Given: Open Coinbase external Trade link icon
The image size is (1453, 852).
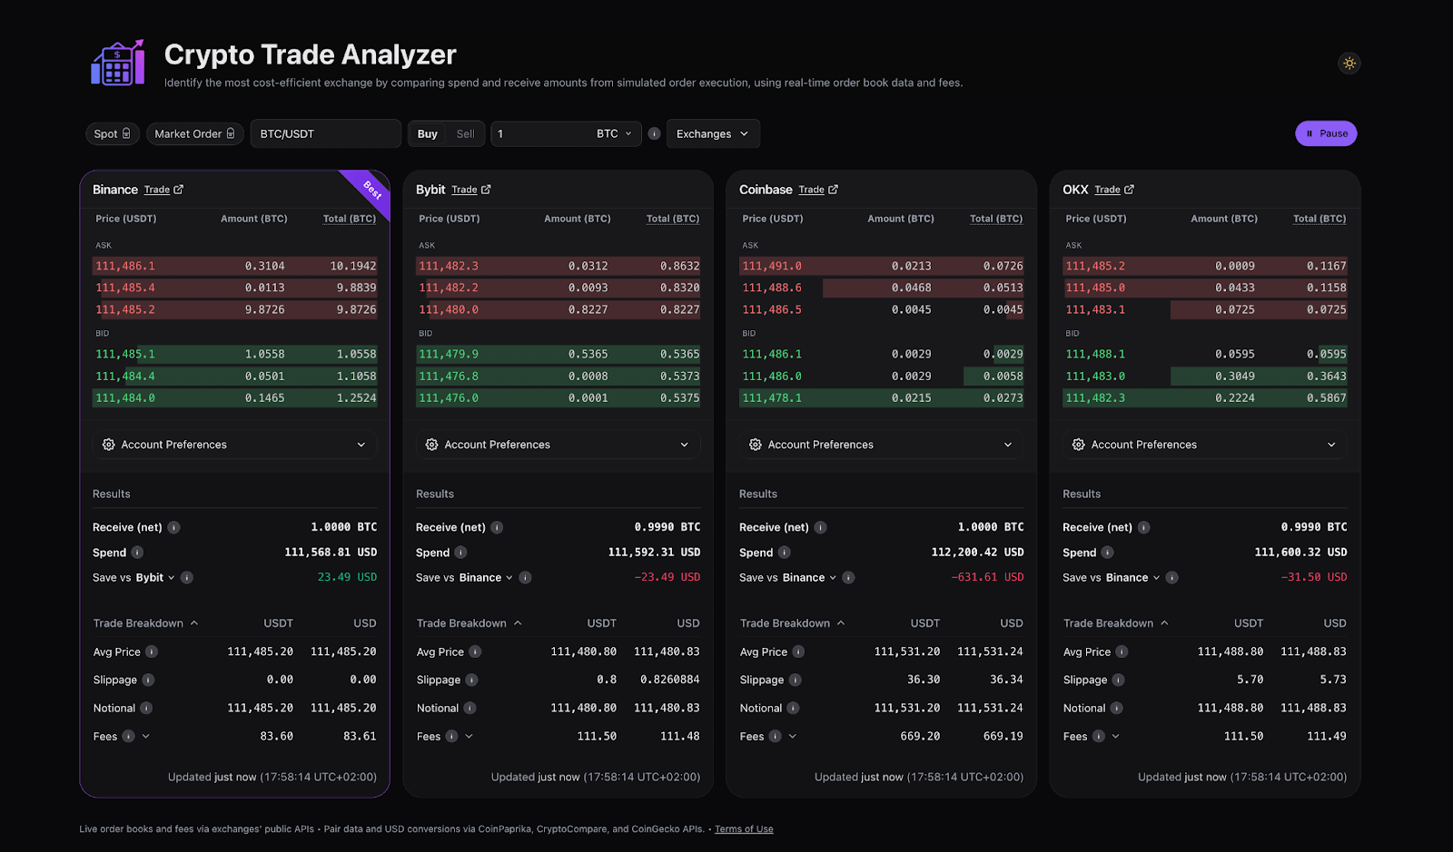Looking at the screenshot, I should [x=834, y=190].
